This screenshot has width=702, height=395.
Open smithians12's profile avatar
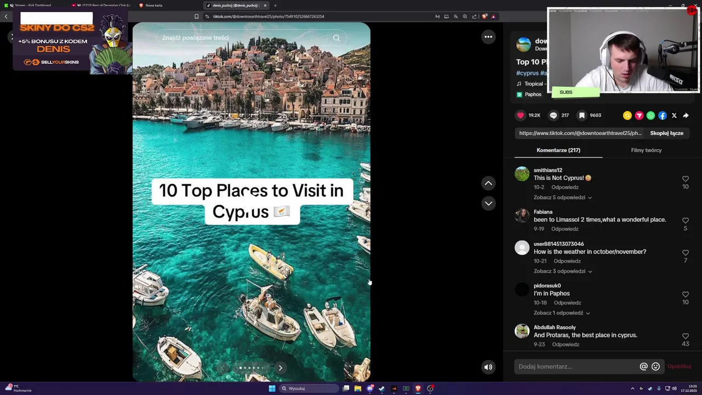(522, 174)
